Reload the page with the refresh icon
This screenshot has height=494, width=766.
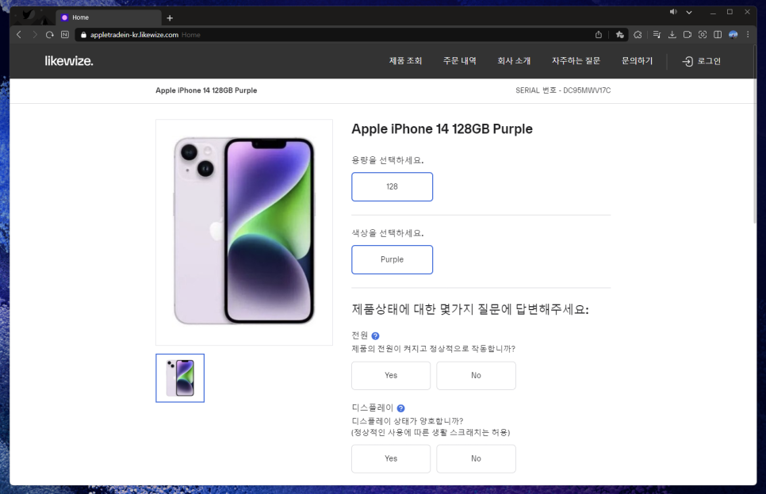coord(49,35)
